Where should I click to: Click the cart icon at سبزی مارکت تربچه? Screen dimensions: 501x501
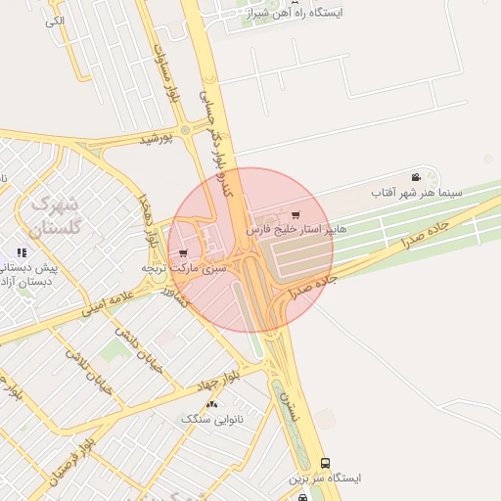pyautogui.click(x=183, y=253)
